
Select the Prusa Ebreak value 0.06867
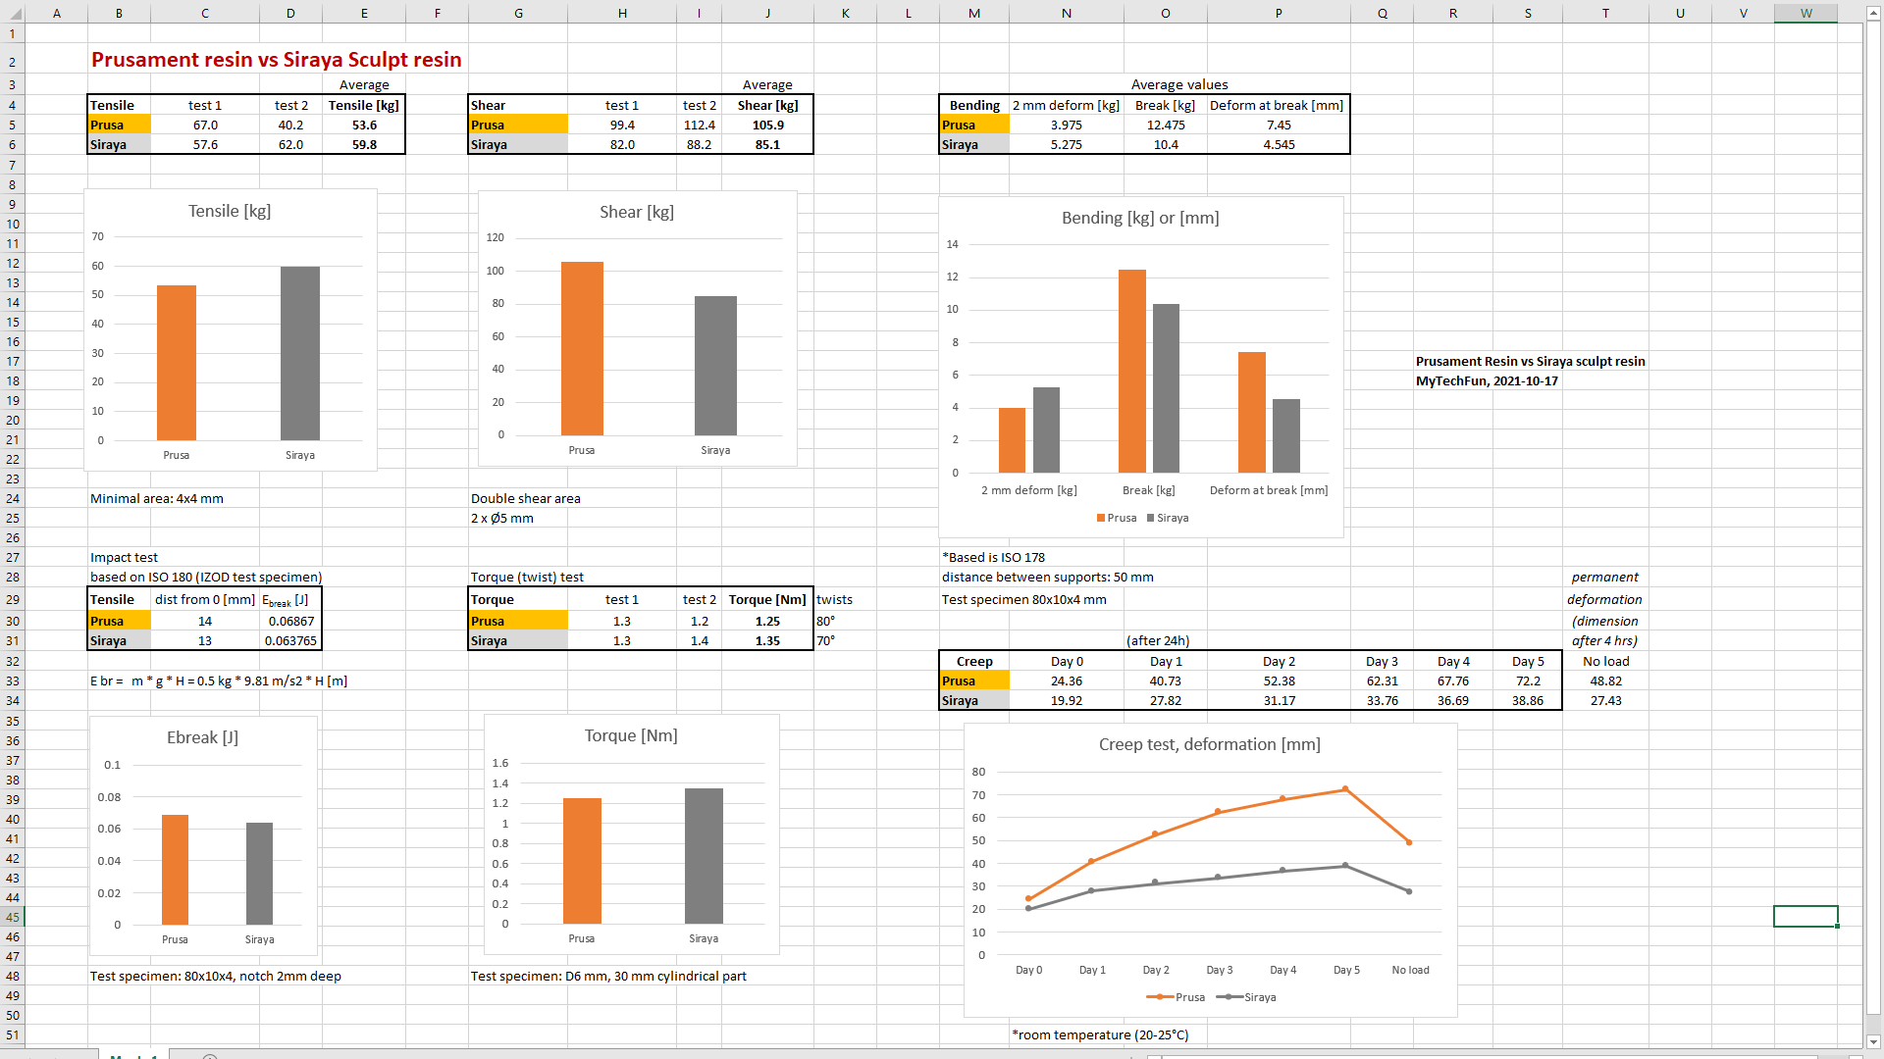290,621
